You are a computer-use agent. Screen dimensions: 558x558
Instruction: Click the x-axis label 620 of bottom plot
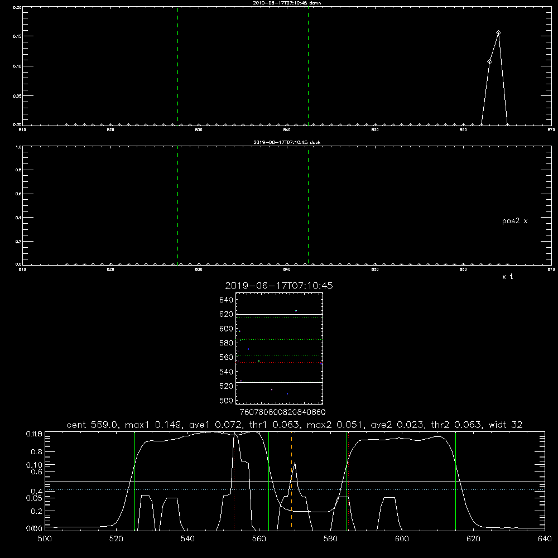click(x=473, y=539)
